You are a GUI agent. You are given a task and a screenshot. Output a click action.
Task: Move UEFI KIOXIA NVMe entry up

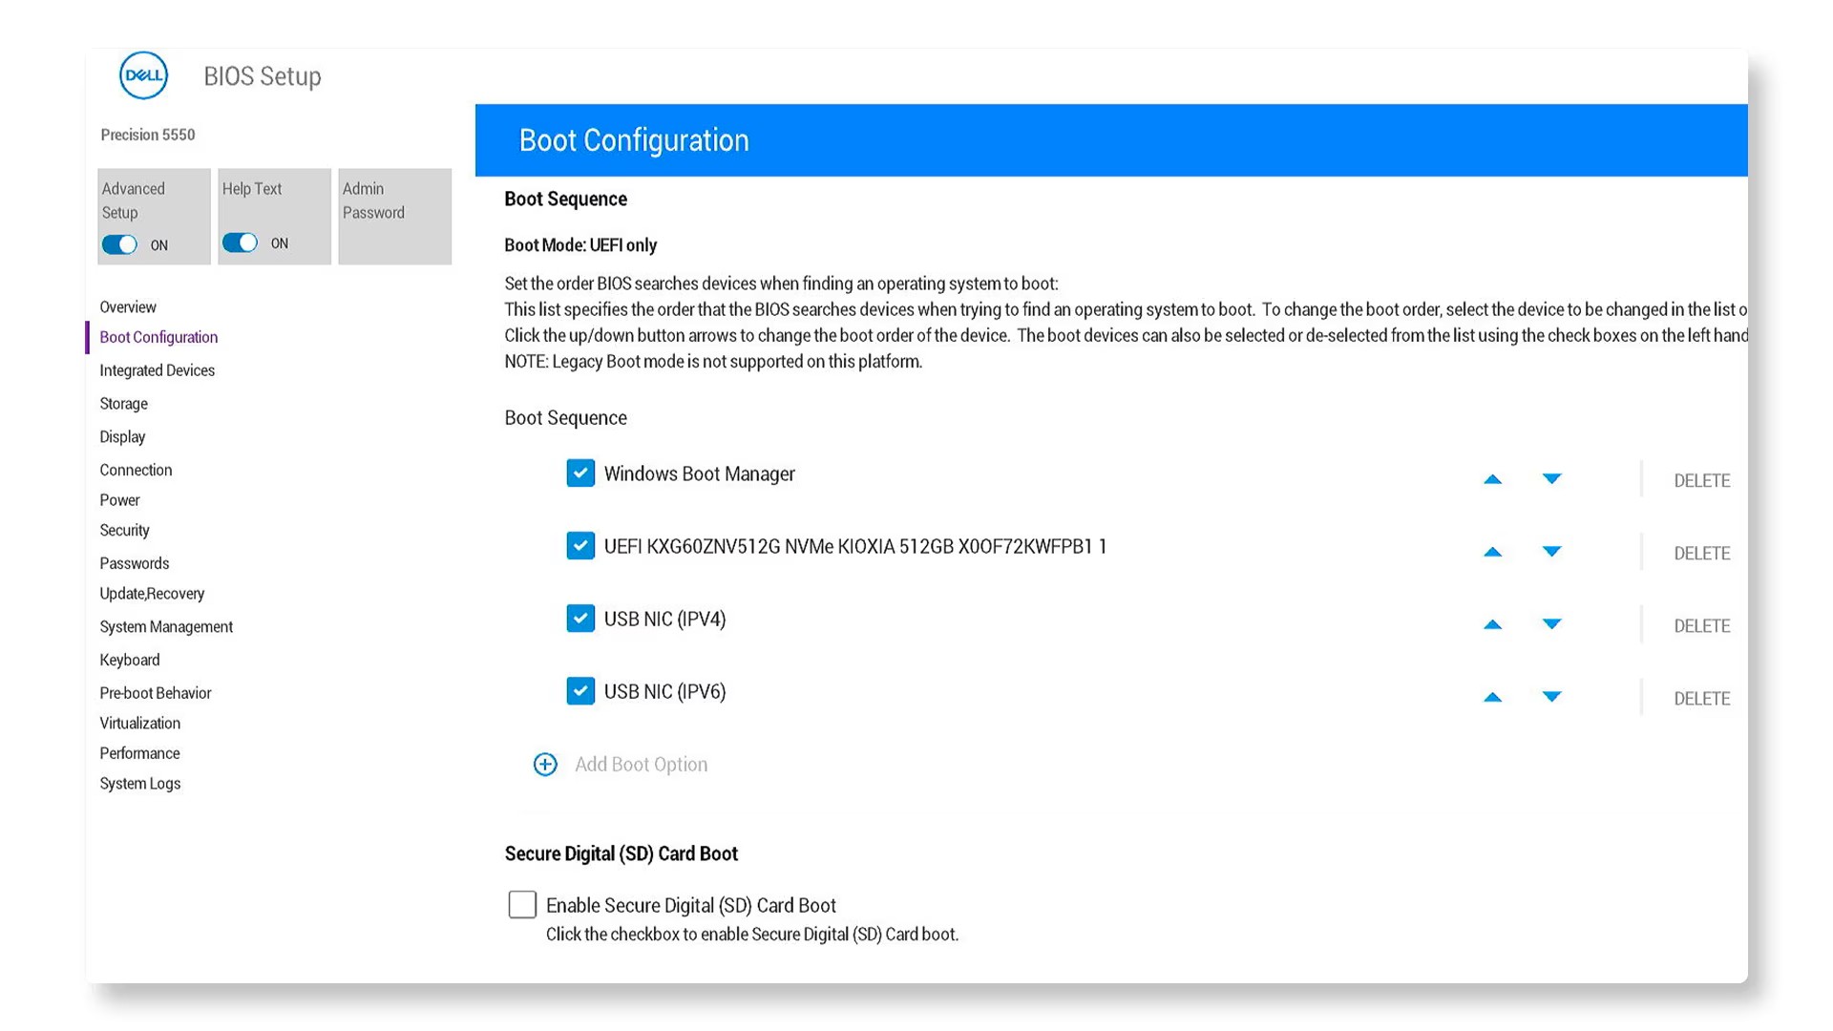coord(1493,552)
